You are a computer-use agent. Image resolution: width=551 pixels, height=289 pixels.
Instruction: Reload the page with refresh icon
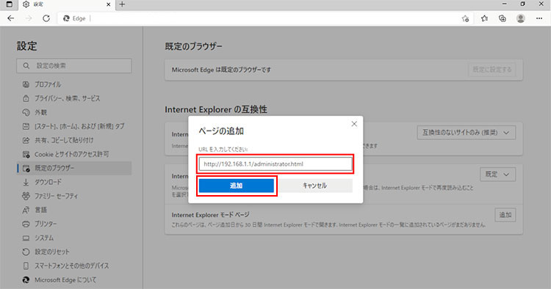click(46, 18)
